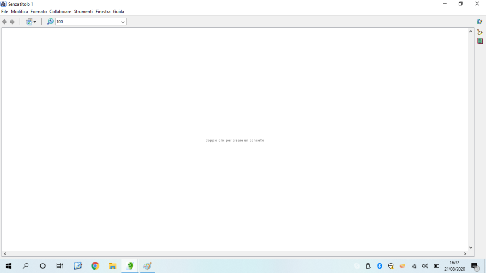This screenshot has height=273, width=486.
Task: Open the File menu
Action: (x=5, y=12)
